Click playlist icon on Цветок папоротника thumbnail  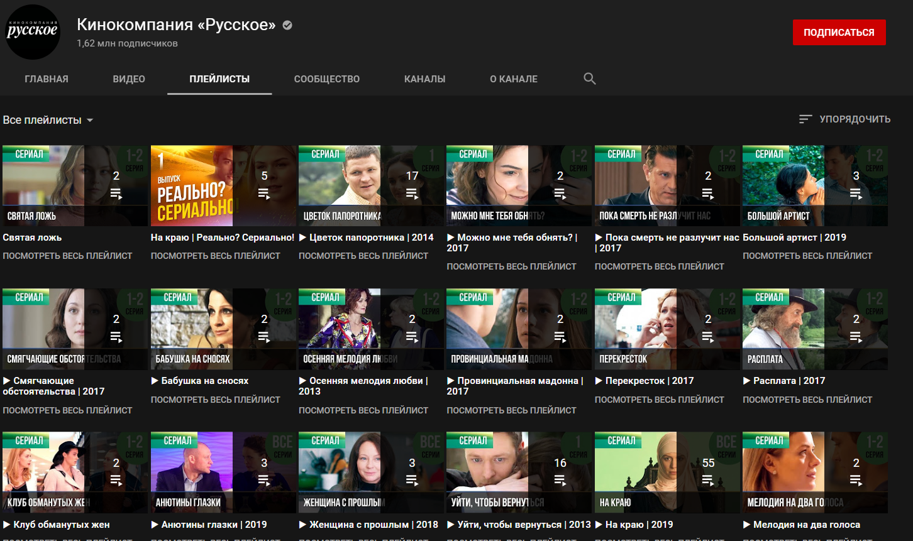pyautogui.click(x=412, y=194)
